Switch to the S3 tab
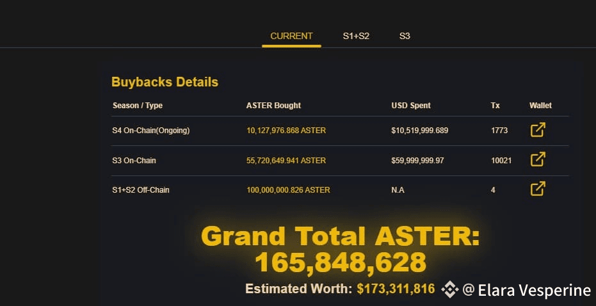 (x=405, y=36)
